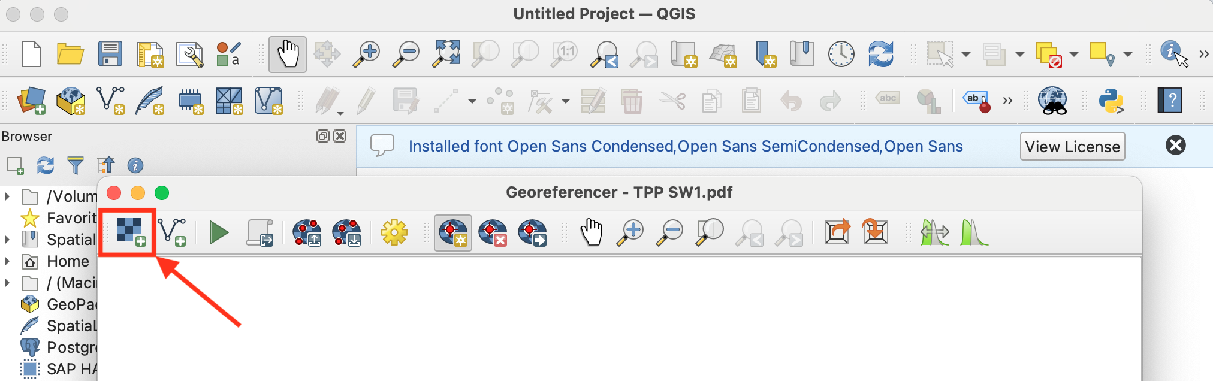Image resolution: width=1213 pixels, height=381 pixels.
Task: Zoom to layer in Georeferencer
Action: point(710,232)
